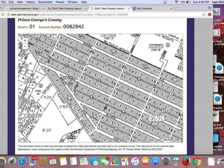Viewport: 224px width, 168px height.
Task: Open the Bookmarks menu
Action: (x=45, y=2)
